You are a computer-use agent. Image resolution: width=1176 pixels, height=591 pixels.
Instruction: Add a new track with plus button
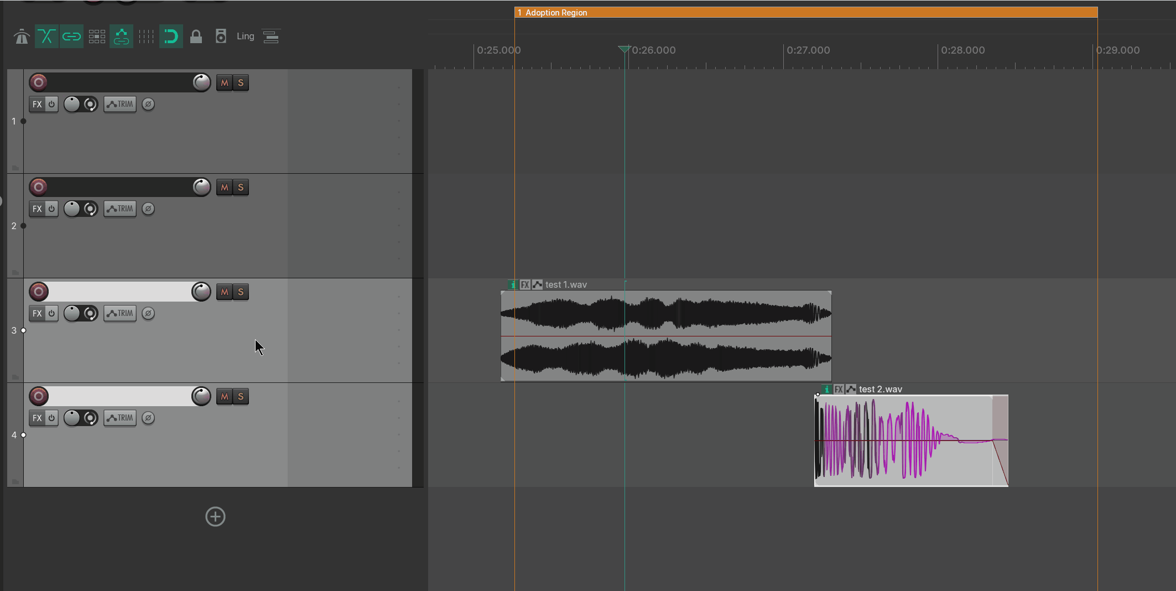click(x=215, y=517)
